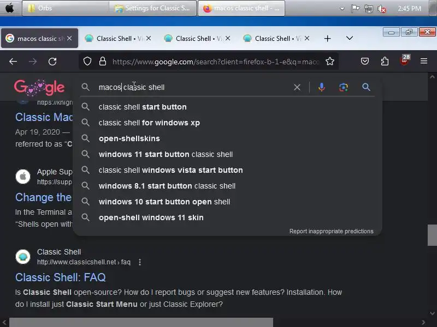Select suggestion open-shell windows 11 skin
Screen dimensions: 437x327
[227, 217]
